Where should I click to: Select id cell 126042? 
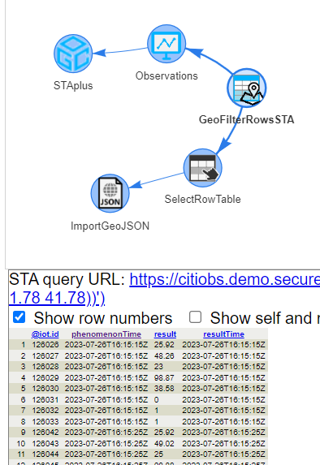coord(45,433)
